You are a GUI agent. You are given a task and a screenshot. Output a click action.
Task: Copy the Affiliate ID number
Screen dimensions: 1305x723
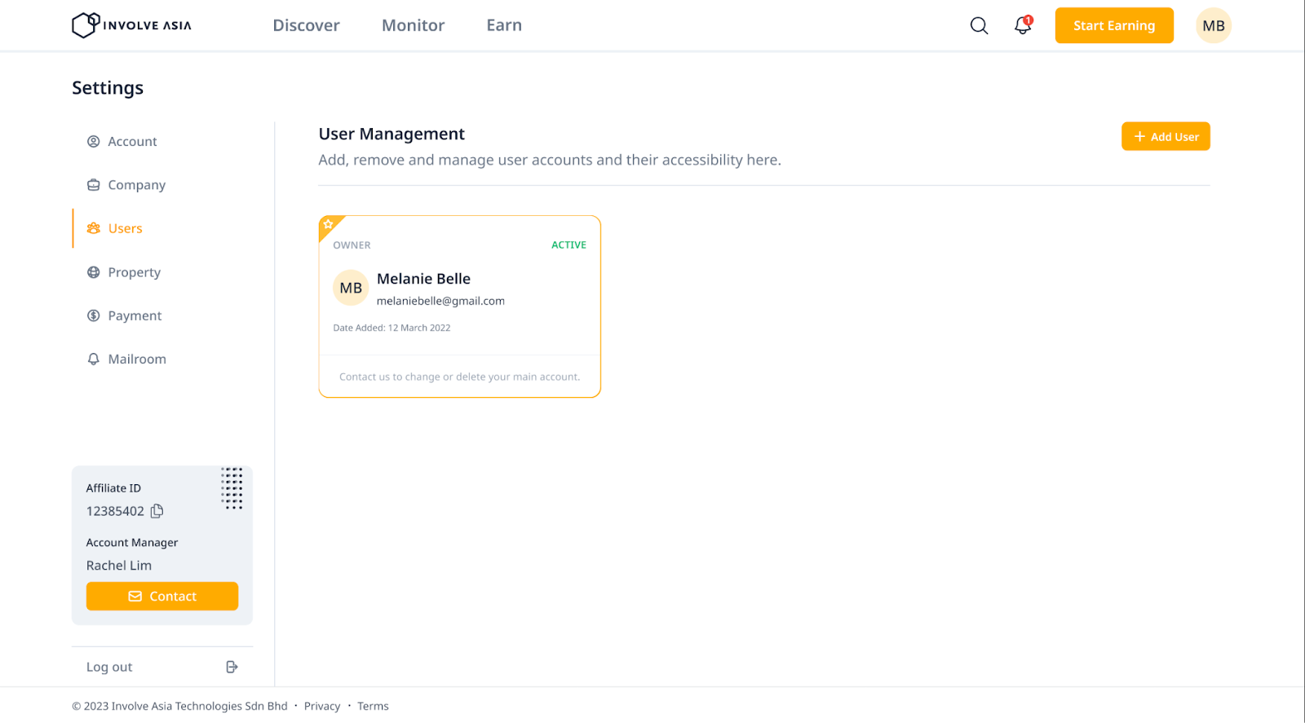coord(157,511)
